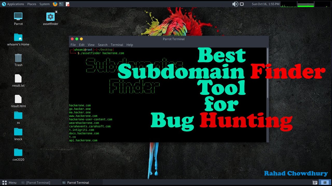
Task: Click the show desktop icon in bottom panel
Action: pyautogui.click(x=315, y=183)
